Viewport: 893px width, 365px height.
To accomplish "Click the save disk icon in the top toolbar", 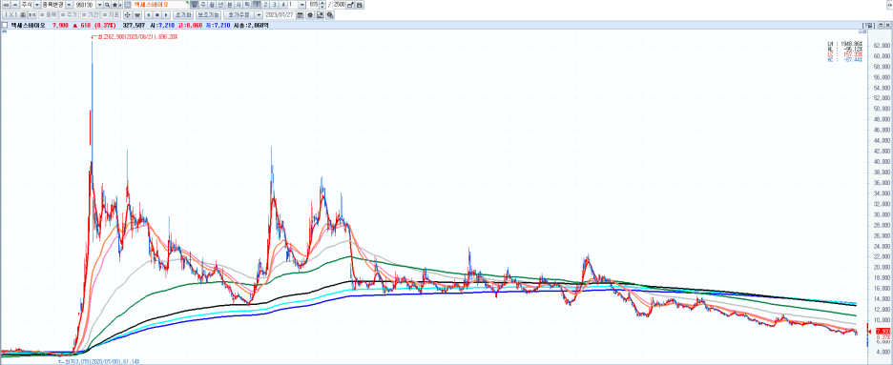I will [360, 5].
